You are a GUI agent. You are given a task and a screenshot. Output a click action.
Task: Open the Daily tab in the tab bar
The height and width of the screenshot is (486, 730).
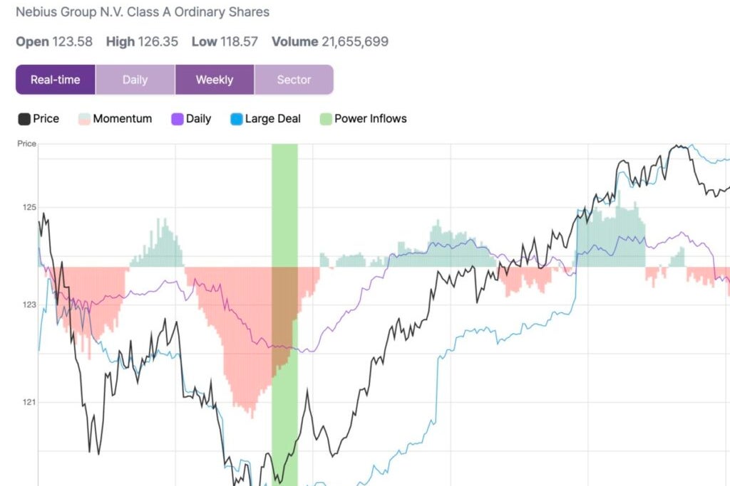[x=135, y=80]
